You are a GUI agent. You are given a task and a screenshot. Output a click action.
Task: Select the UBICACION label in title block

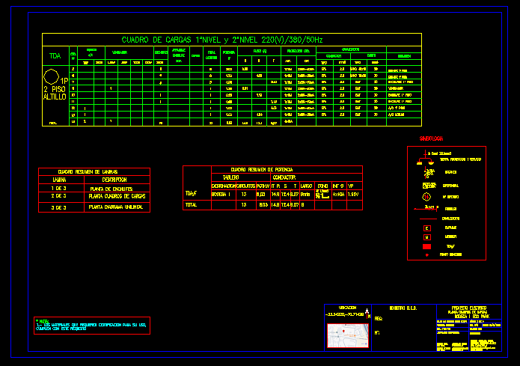coord(347,308)
